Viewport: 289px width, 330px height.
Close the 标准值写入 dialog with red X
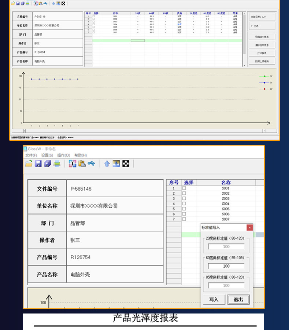[x=250, y=227]
